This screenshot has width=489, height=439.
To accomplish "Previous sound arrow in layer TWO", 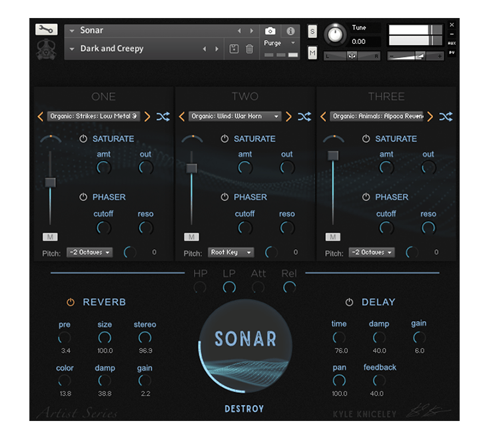I will point(182,117).
